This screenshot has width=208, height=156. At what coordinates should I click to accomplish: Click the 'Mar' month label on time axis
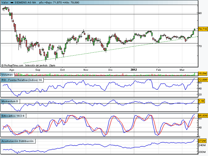182,70
